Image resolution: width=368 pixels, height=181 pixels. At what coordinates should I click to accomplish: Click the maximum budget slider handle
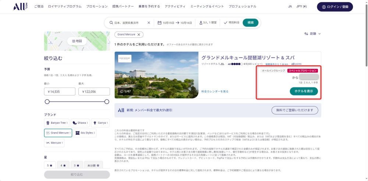pos(107,102)
